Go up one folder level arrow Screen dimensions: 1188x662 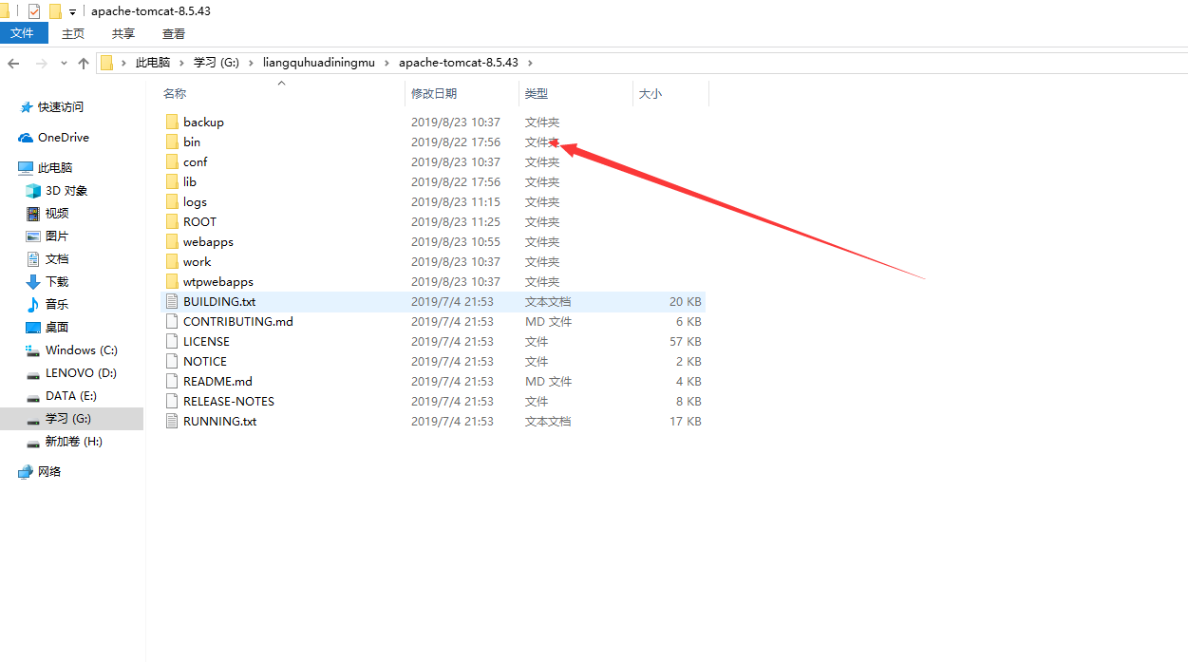[x=84, y=63]
